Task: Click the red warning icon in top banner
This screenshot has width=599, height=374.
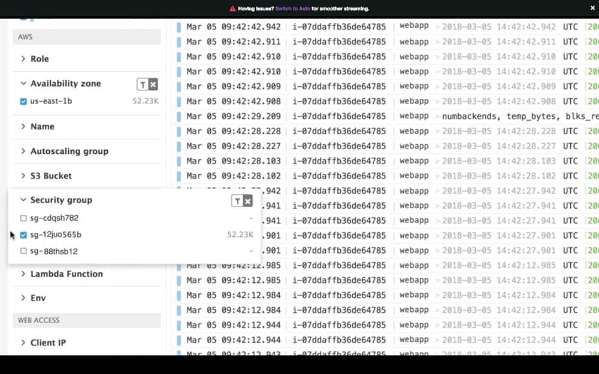Action: (232, 9)
